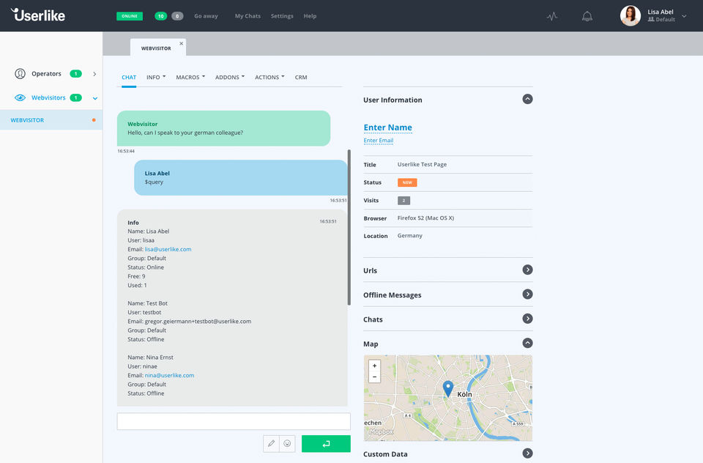Image resolution: width=703 pixels, height=463 pixels.
Task: Click the Köln label on the map
Action: pyautogui.click(x=464, y=394)
